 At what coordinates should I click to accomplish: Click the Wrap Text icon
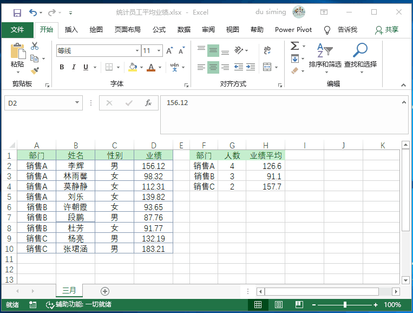tap(267, 51)
